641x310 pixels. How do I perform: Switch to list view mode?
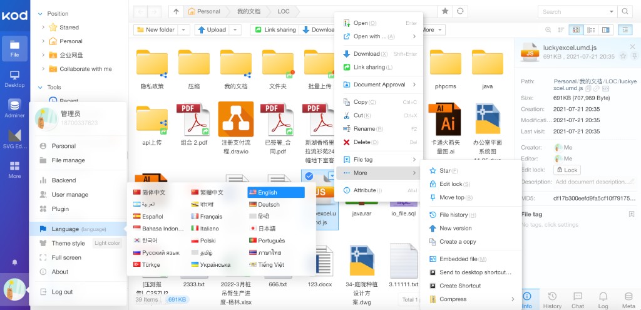pos(590,29)
